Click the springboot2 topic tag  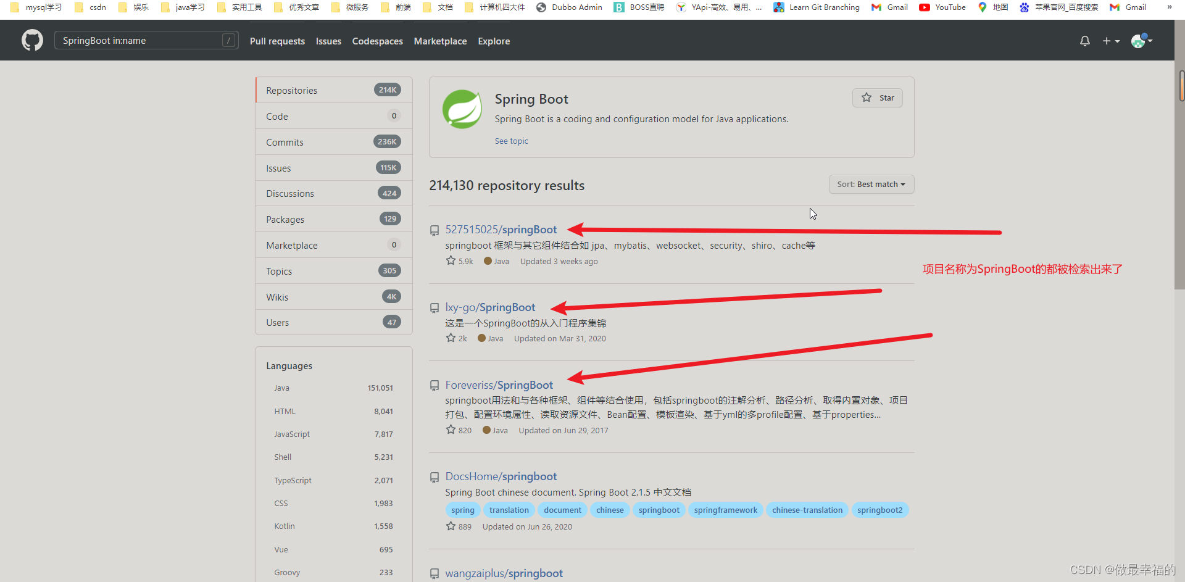(879, 510)
